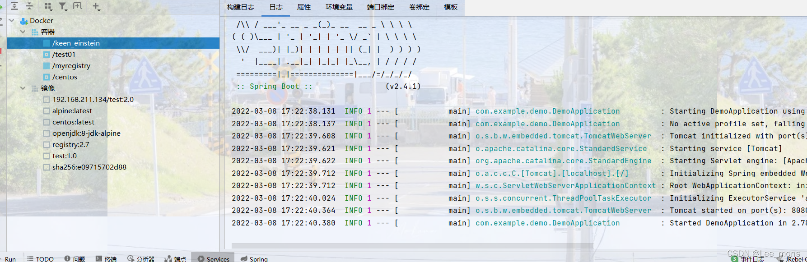Image resolution: width=807 pixels, height=262 pixels.
Task: Click the 192.168.211.134/test:2.0 image icon
Action: (47, 100)
